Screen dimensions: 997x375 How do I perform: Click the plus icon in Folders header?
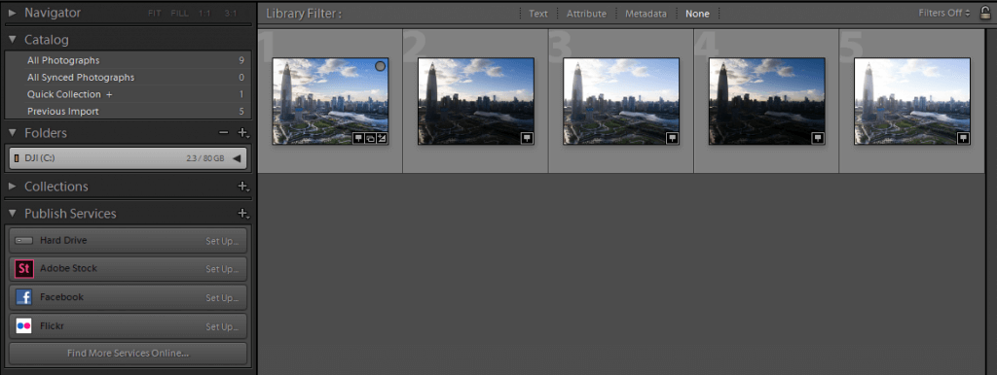[241, 133]
